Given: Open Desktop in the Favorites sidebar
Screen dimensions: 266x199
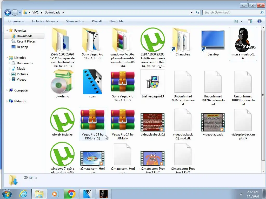Looking at the screenshot, I should pos(22,47).
